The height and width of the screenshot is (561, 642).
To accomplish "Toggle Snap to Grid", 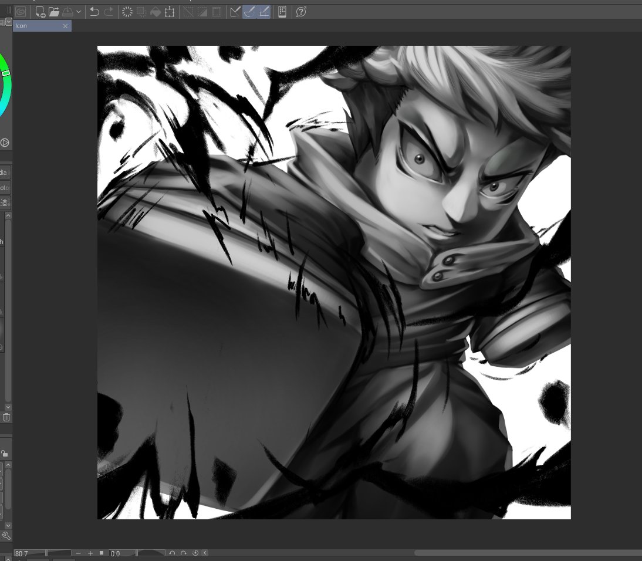I will (x=264, y=12).
